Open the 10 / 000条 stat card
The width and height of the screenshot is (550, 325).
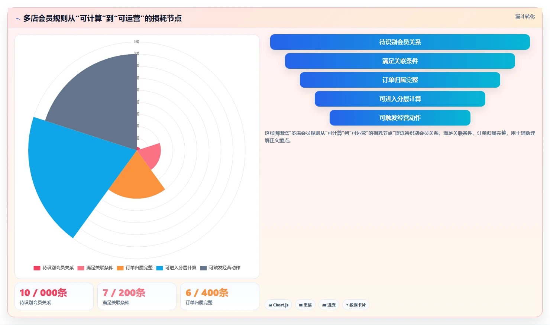pyautogui.click(x=54, y=296)
